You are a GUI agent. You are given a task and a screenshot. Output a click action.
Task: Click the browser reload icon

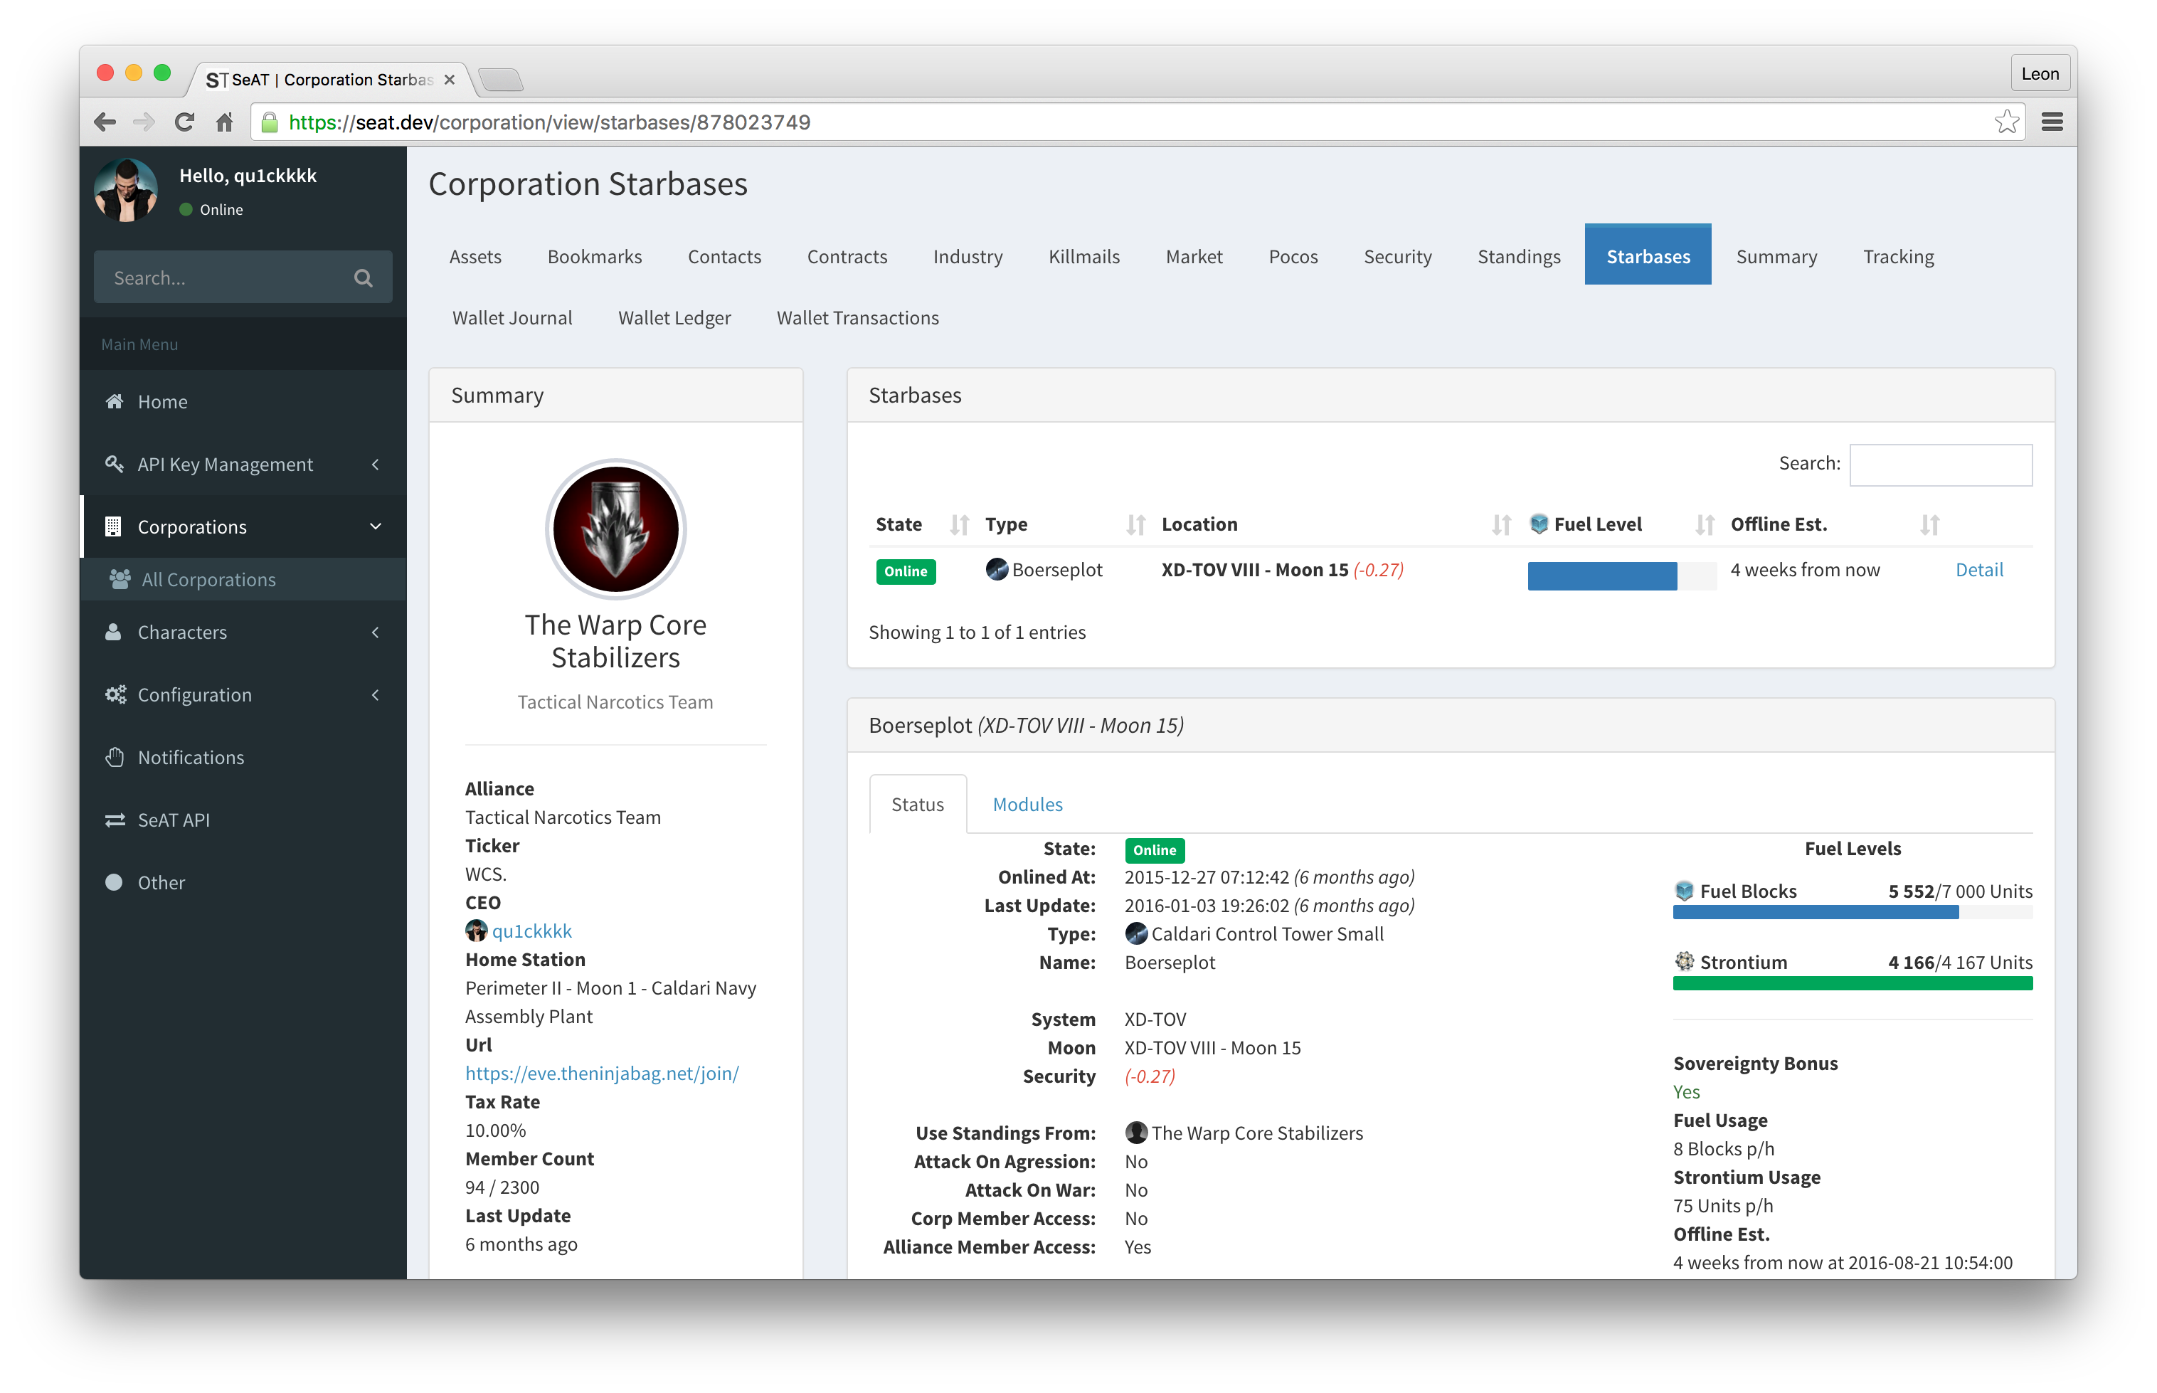pyautogui.click(x=184, y=122)
